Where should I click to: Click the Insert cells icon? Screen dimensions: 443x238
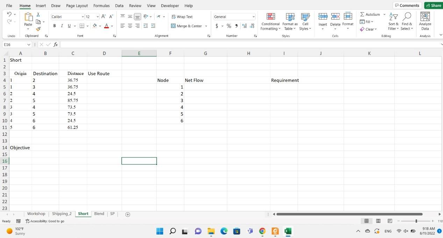(323, 17)
